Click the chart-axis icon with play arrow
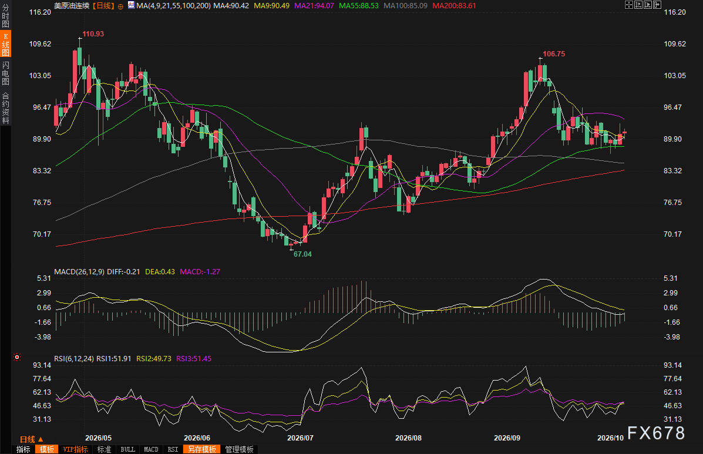The width and height of the screenshot is (703, 454). (x=647, y=5)
